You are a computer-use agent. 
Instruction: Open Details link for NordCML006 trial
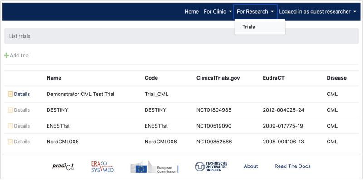click(22, 142)
